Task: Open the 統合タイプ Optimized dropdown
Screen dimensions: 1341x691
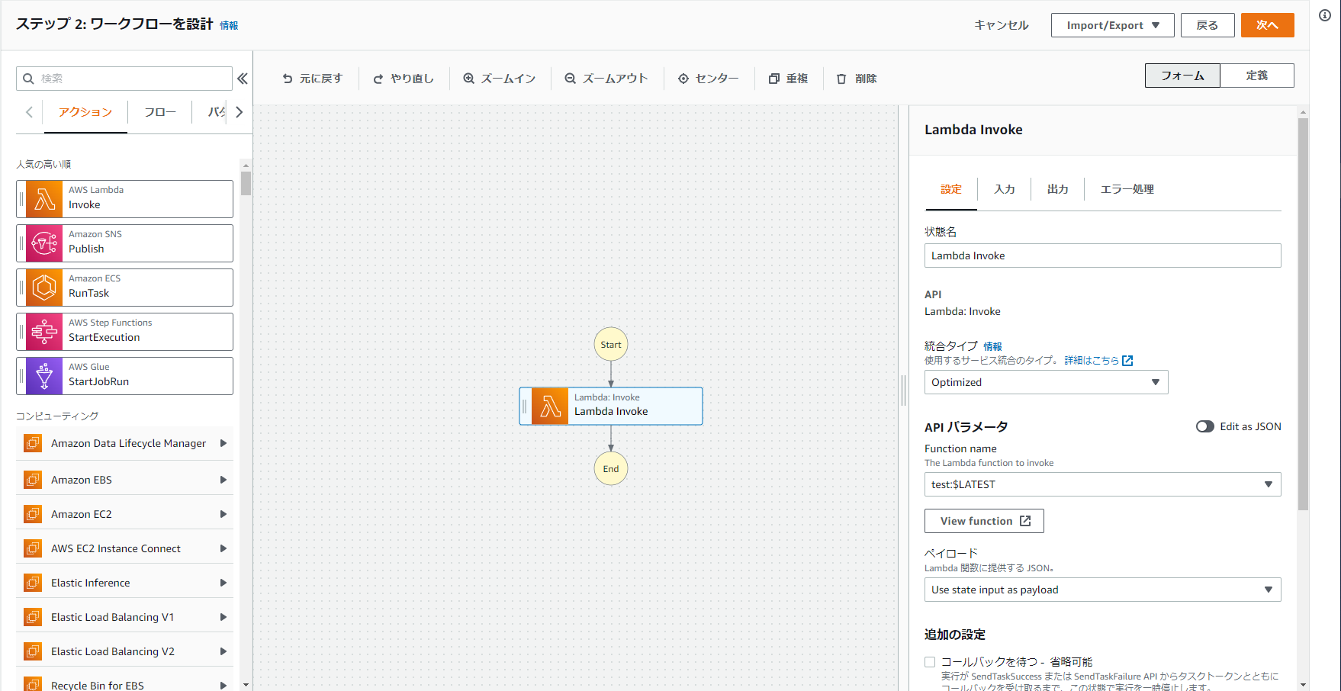Action: point(1045,382)
